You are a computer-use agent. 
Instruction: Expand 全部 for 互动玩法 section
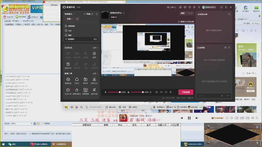[x=95, y=48]
